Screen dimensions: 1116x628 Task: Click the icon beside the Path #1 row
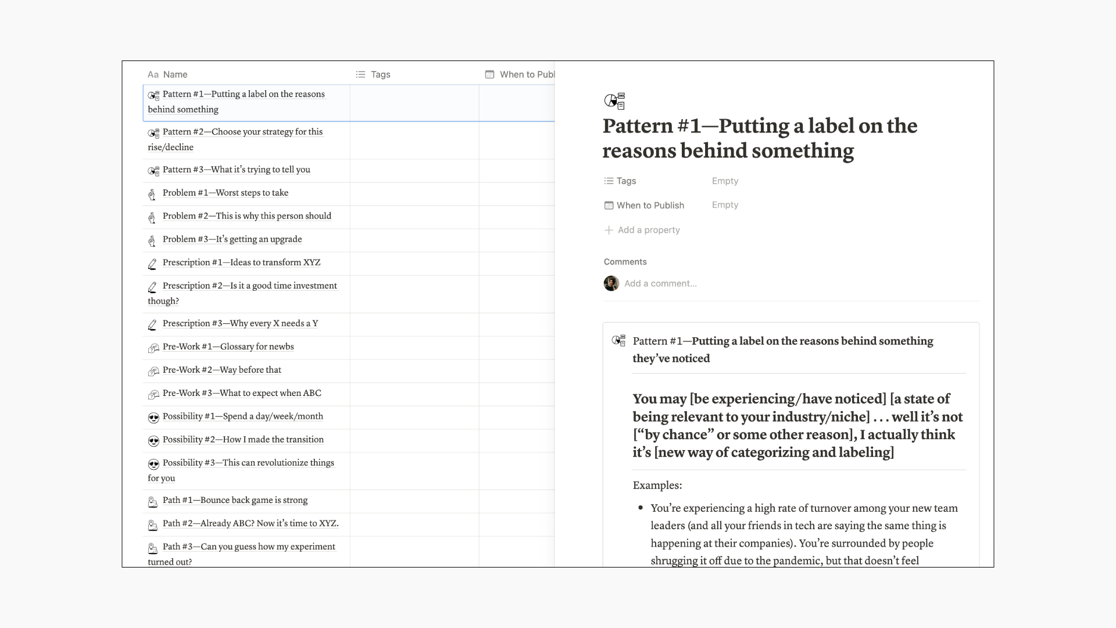[x=153, y=501]
